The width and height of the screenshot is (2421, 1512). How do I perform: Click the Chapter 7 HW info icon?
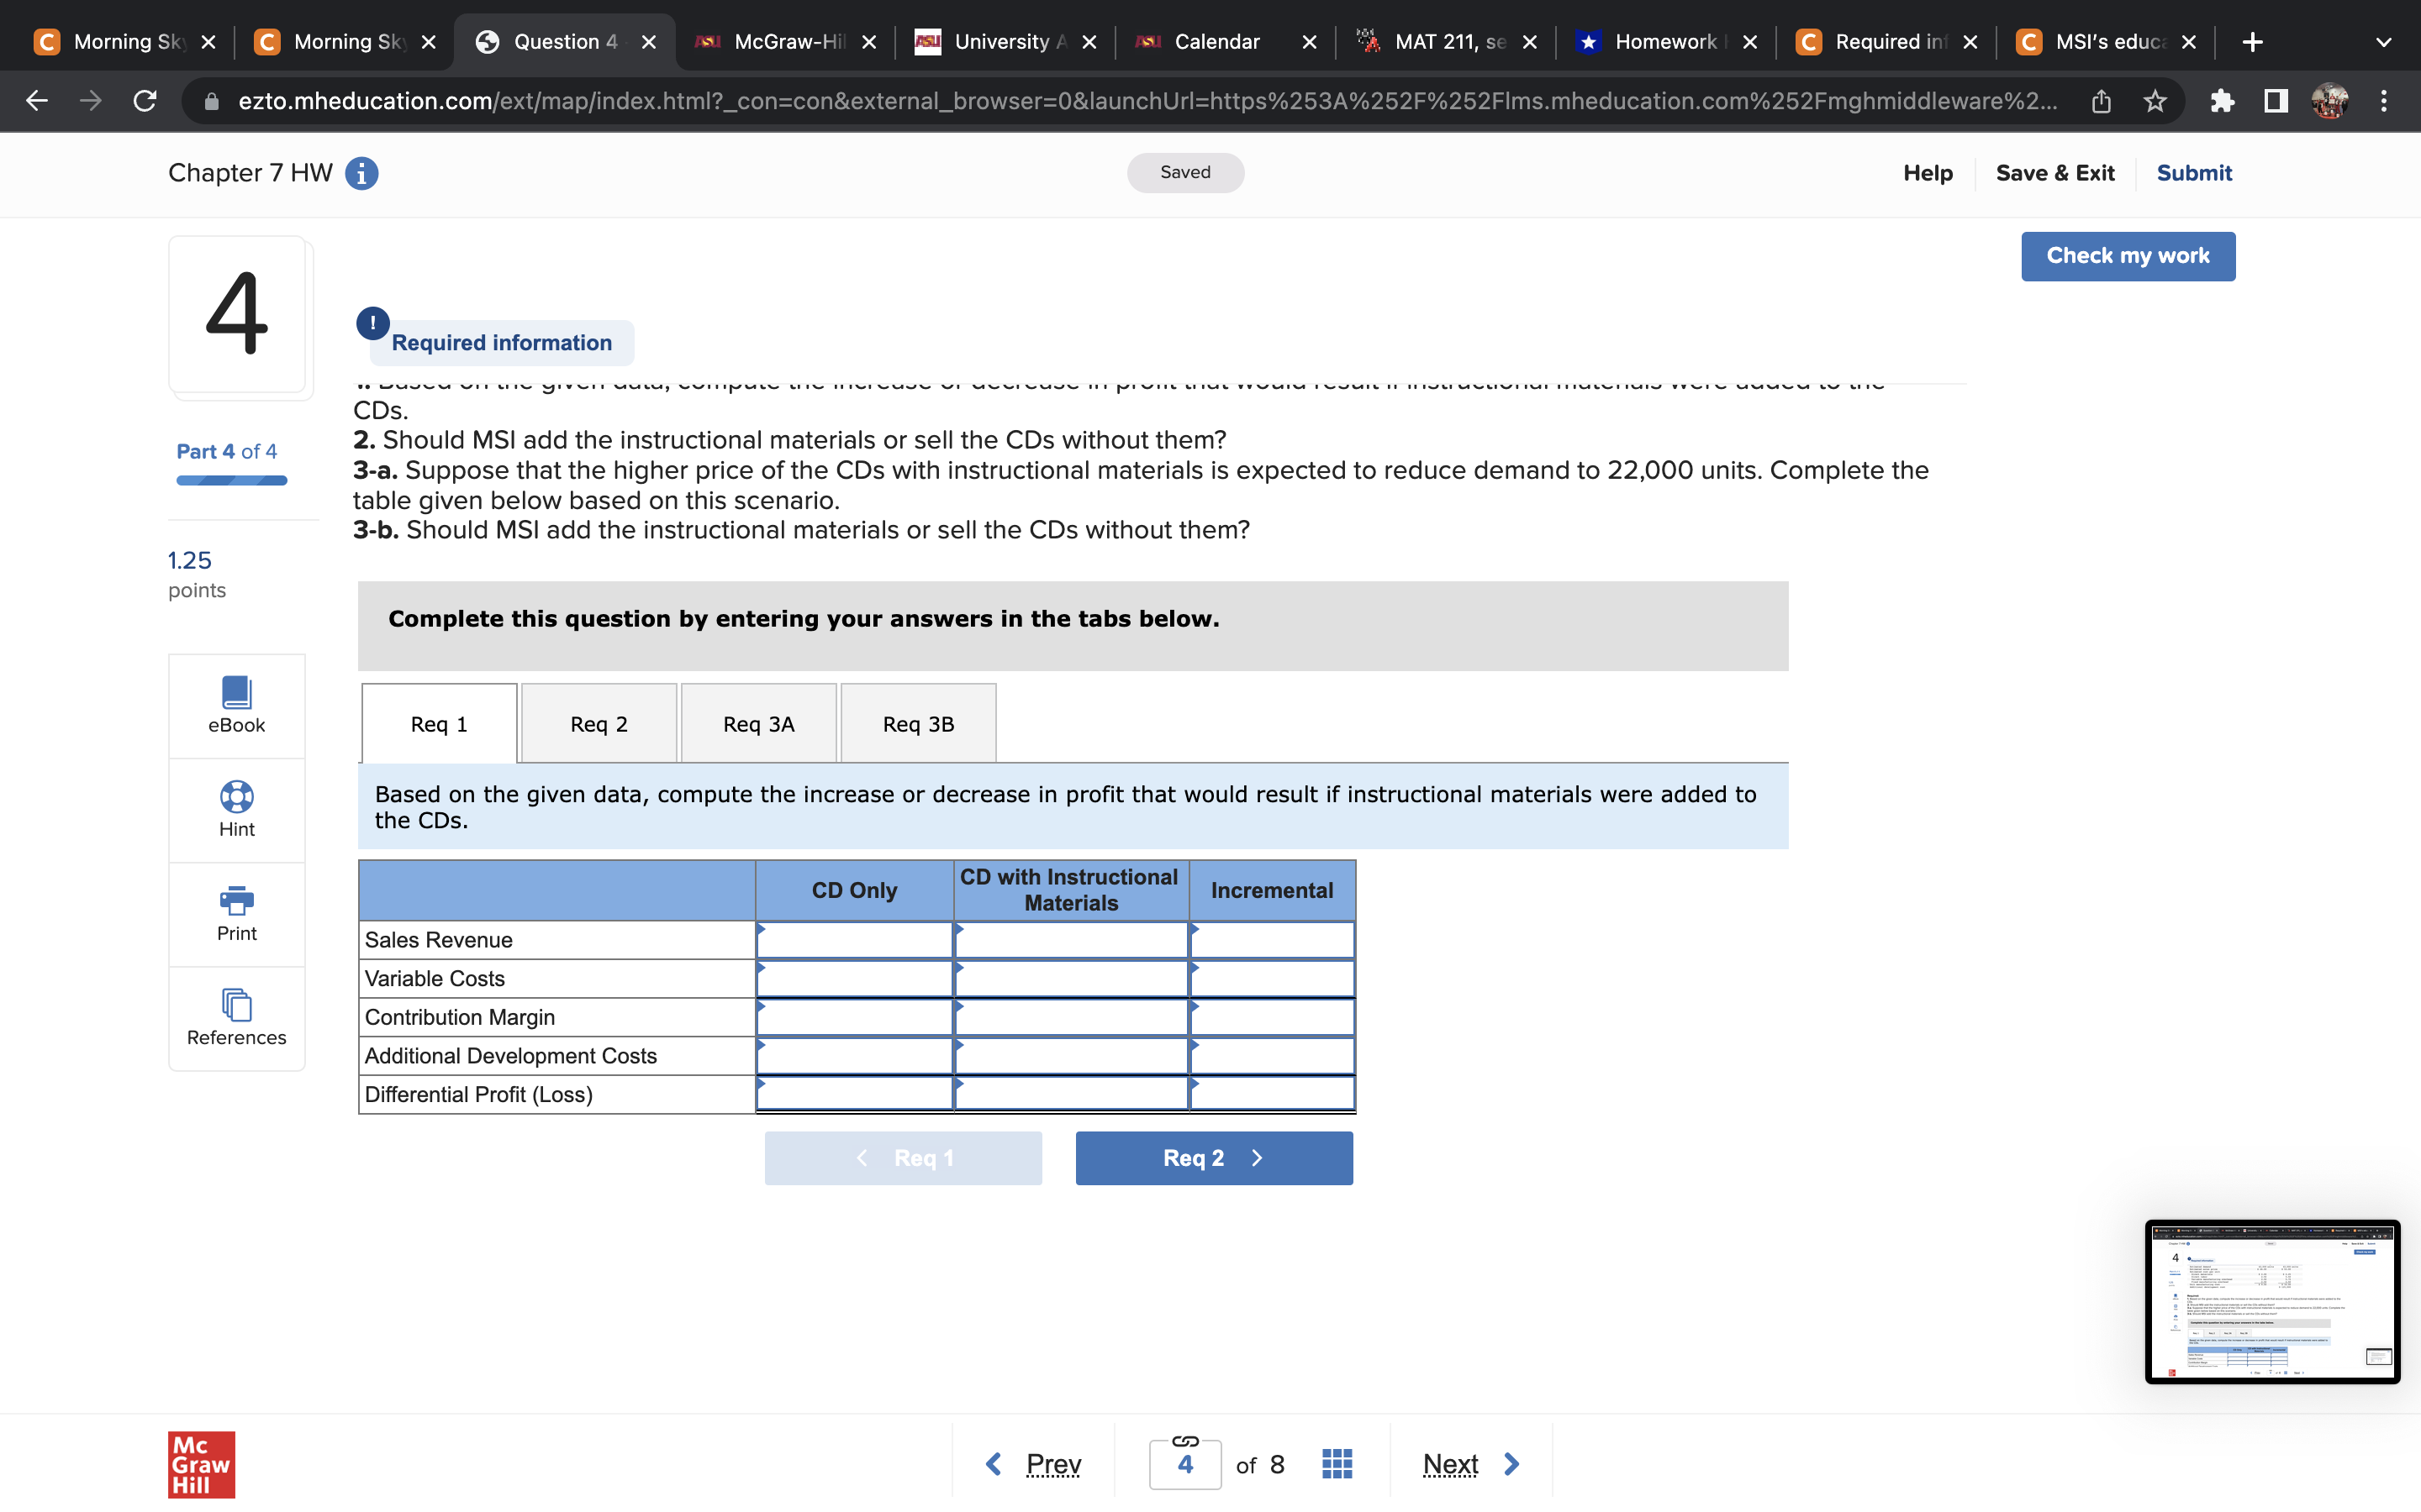359,173
